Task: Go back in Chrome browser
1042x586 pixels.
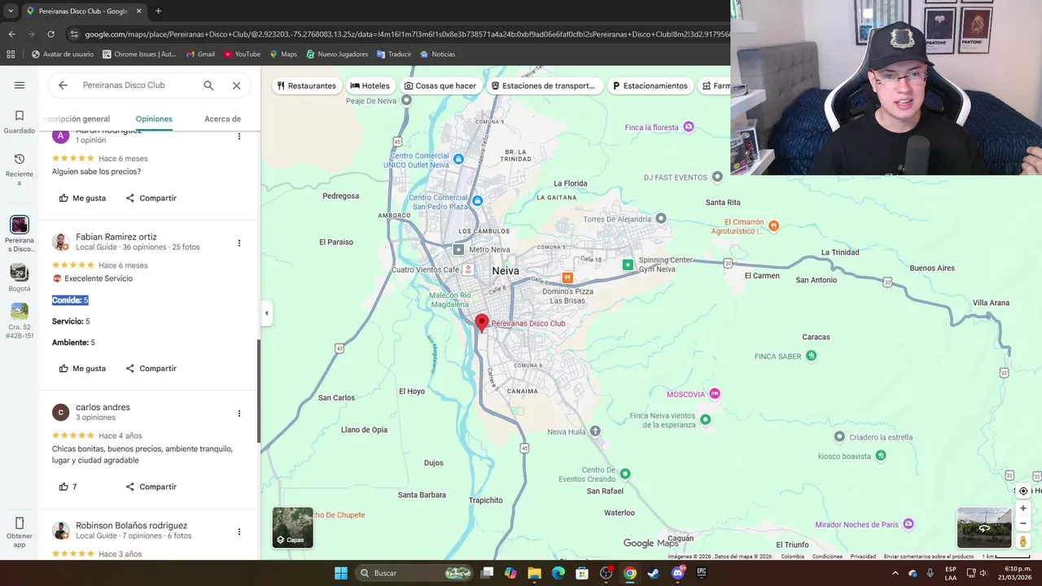Action: point(11,34)
